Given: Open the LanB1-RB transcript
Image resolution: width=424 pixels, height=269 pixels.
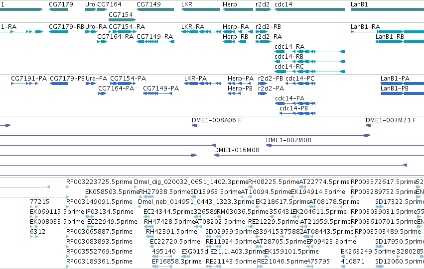Looking at the screenshot, I should click(x=400, y=42).
